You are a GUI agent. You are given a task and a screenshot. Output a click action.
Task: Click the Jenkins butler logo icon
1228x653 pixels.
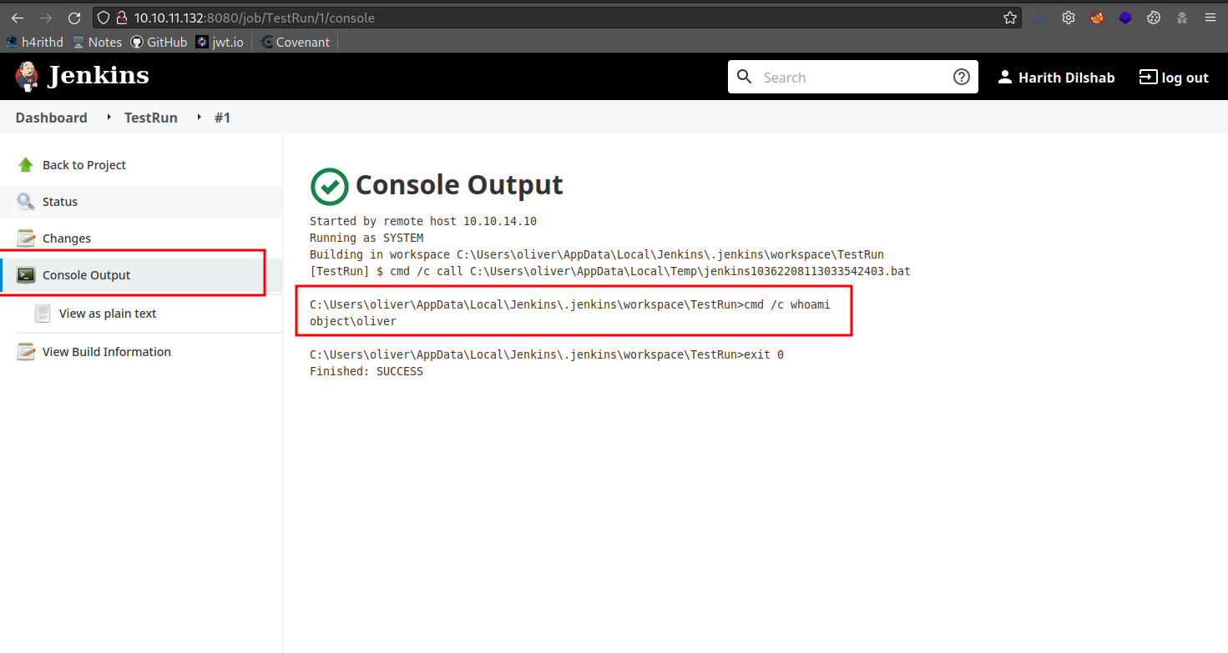click(x=27, y=77)
